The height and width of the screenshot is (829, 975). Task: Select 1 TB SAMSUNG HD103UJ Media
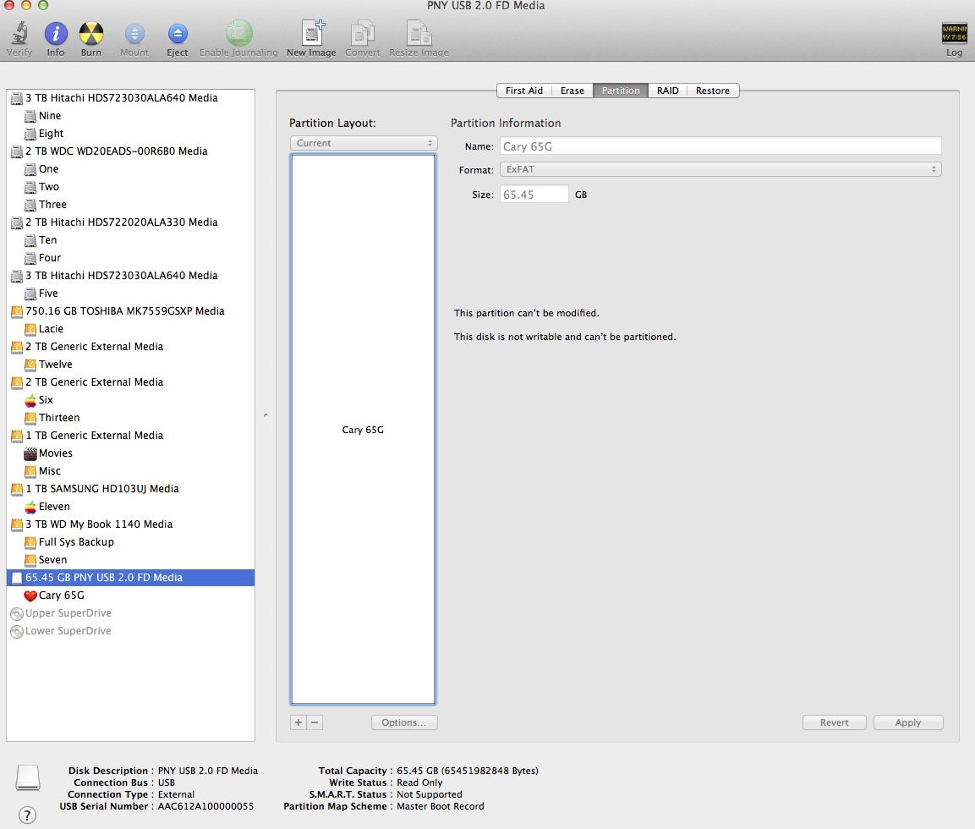tap(130, 489)
